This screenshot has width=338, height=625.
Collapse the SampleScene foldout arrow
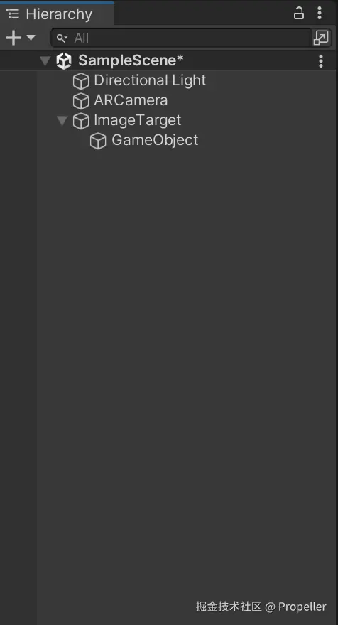[45, 61]
